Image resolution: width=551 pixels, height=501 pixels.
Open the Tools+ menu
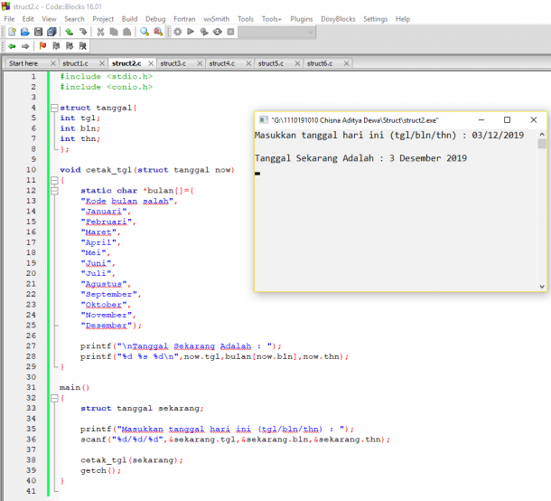[272, 19]
